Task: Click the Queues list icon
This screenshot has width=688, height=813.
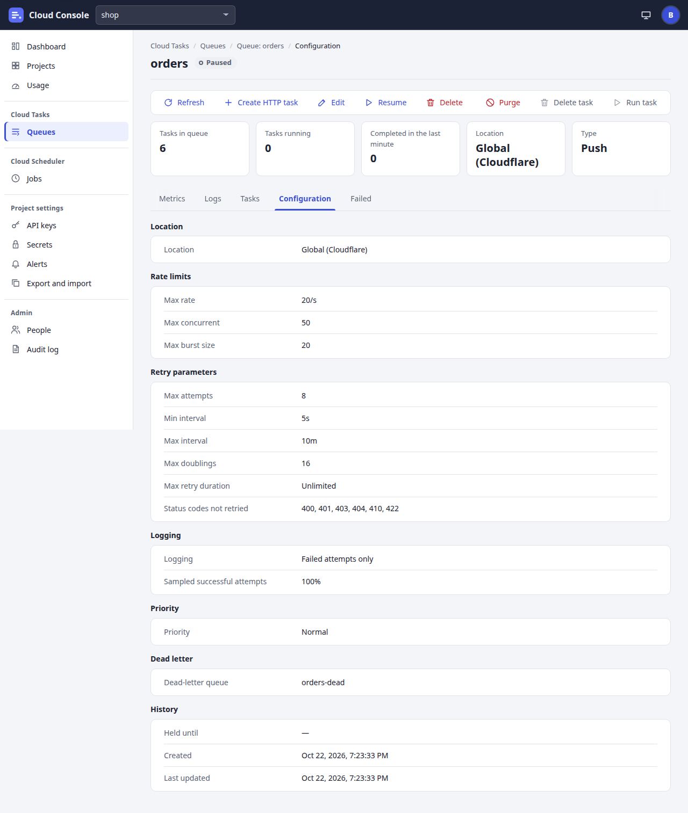Action: [16, 132]
